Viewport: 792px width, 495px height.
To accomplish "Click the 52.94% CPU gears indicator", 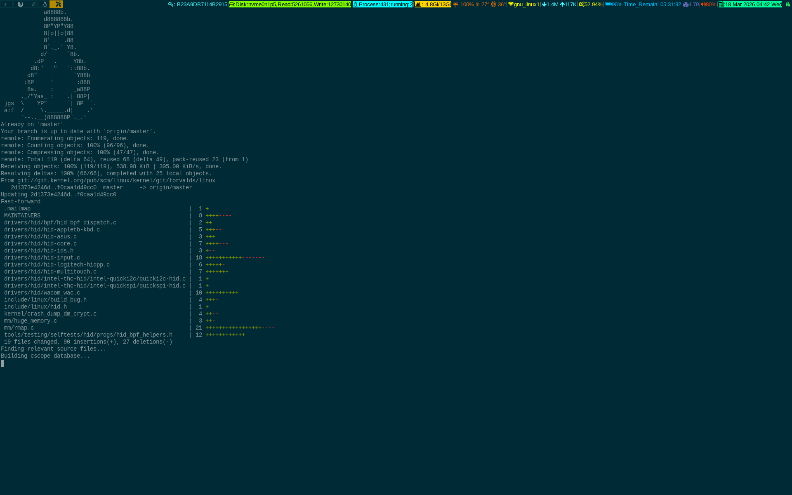I will tap(590, 5).
